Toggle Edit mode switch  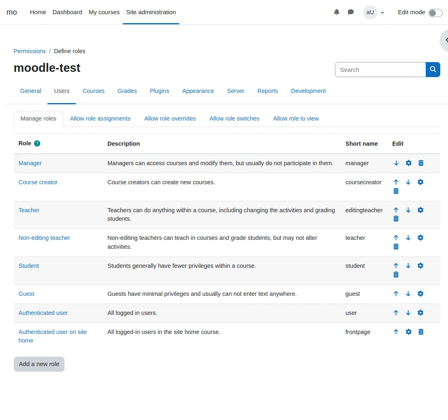coord(435,13)
